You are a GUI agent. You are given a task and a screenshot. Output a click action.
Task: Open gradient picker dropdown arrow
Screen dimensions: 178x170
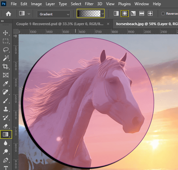click(103, 14)
